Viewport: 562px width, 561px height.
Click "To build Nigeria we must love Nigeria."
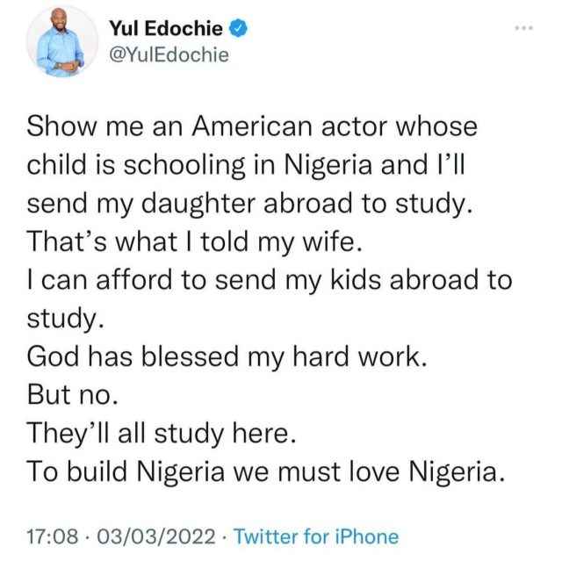pos(266,471)
